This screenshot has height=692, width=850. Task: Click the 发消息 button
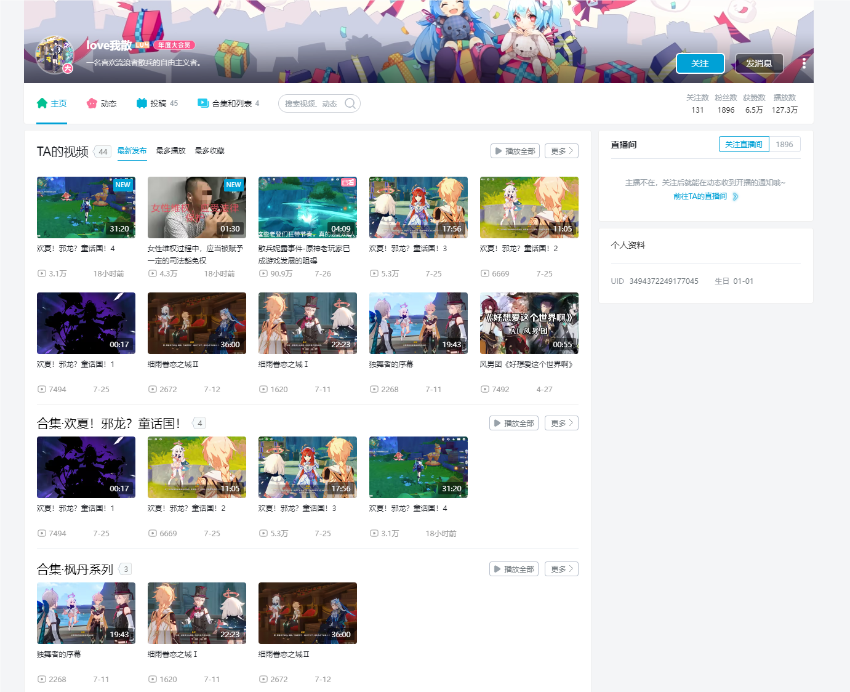click(x=759, y=63)
